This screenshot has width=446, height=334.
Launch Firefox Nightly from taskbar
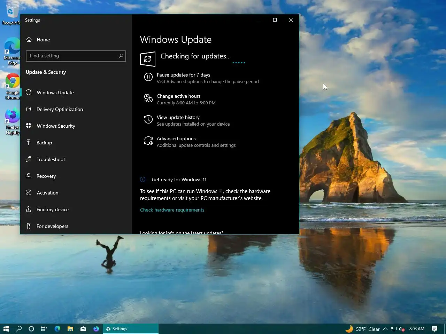tap(96, 329)
